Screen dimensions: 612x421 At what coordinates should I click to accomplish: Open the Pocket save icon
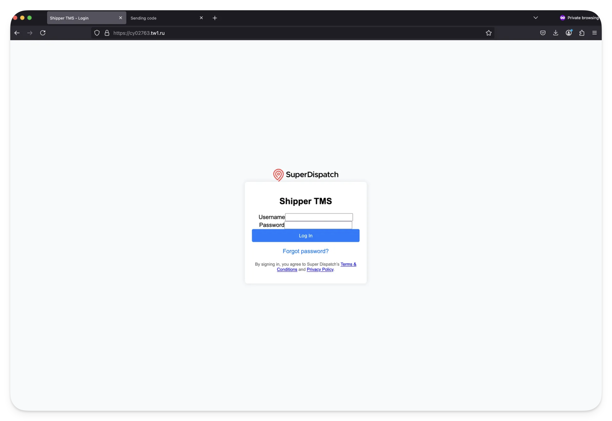543,33
